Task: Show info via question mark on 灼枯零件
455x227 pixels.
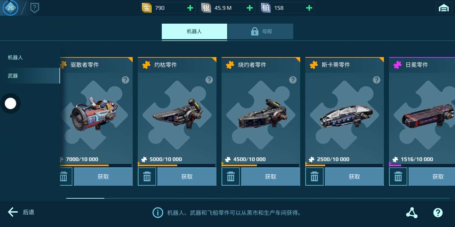Action: click(209, 80)
